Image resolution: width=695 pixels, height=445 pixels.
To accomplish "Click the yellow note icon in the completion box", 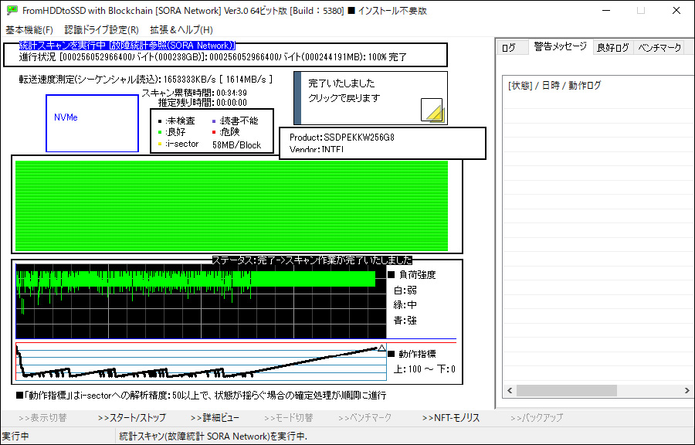I will click(x=432, y=110).
